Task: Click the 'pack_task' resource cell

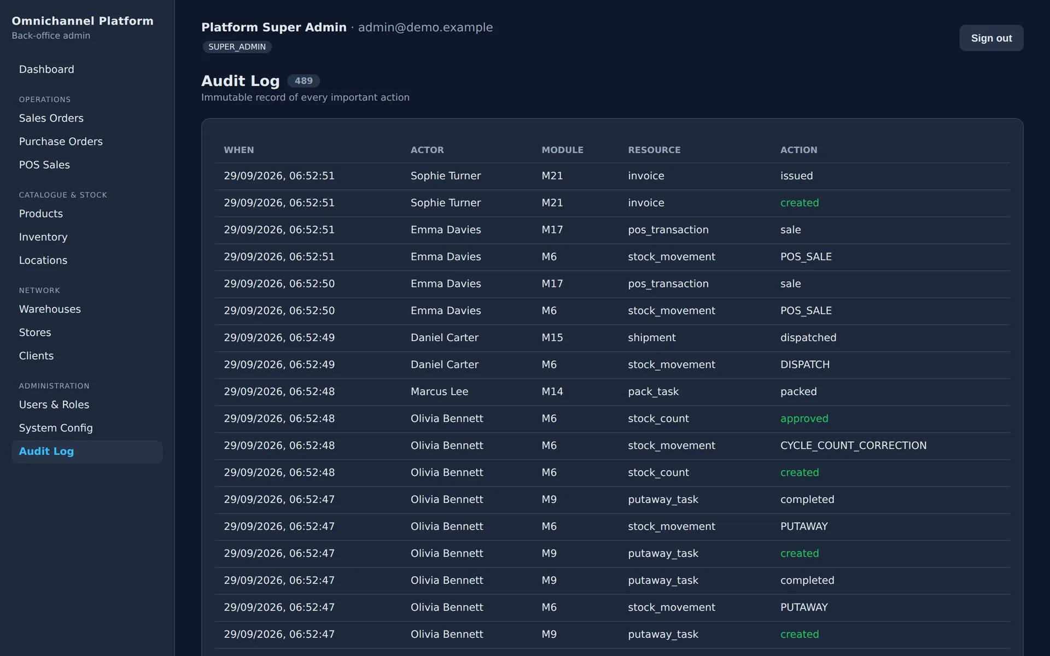Action: coord(653,391)
